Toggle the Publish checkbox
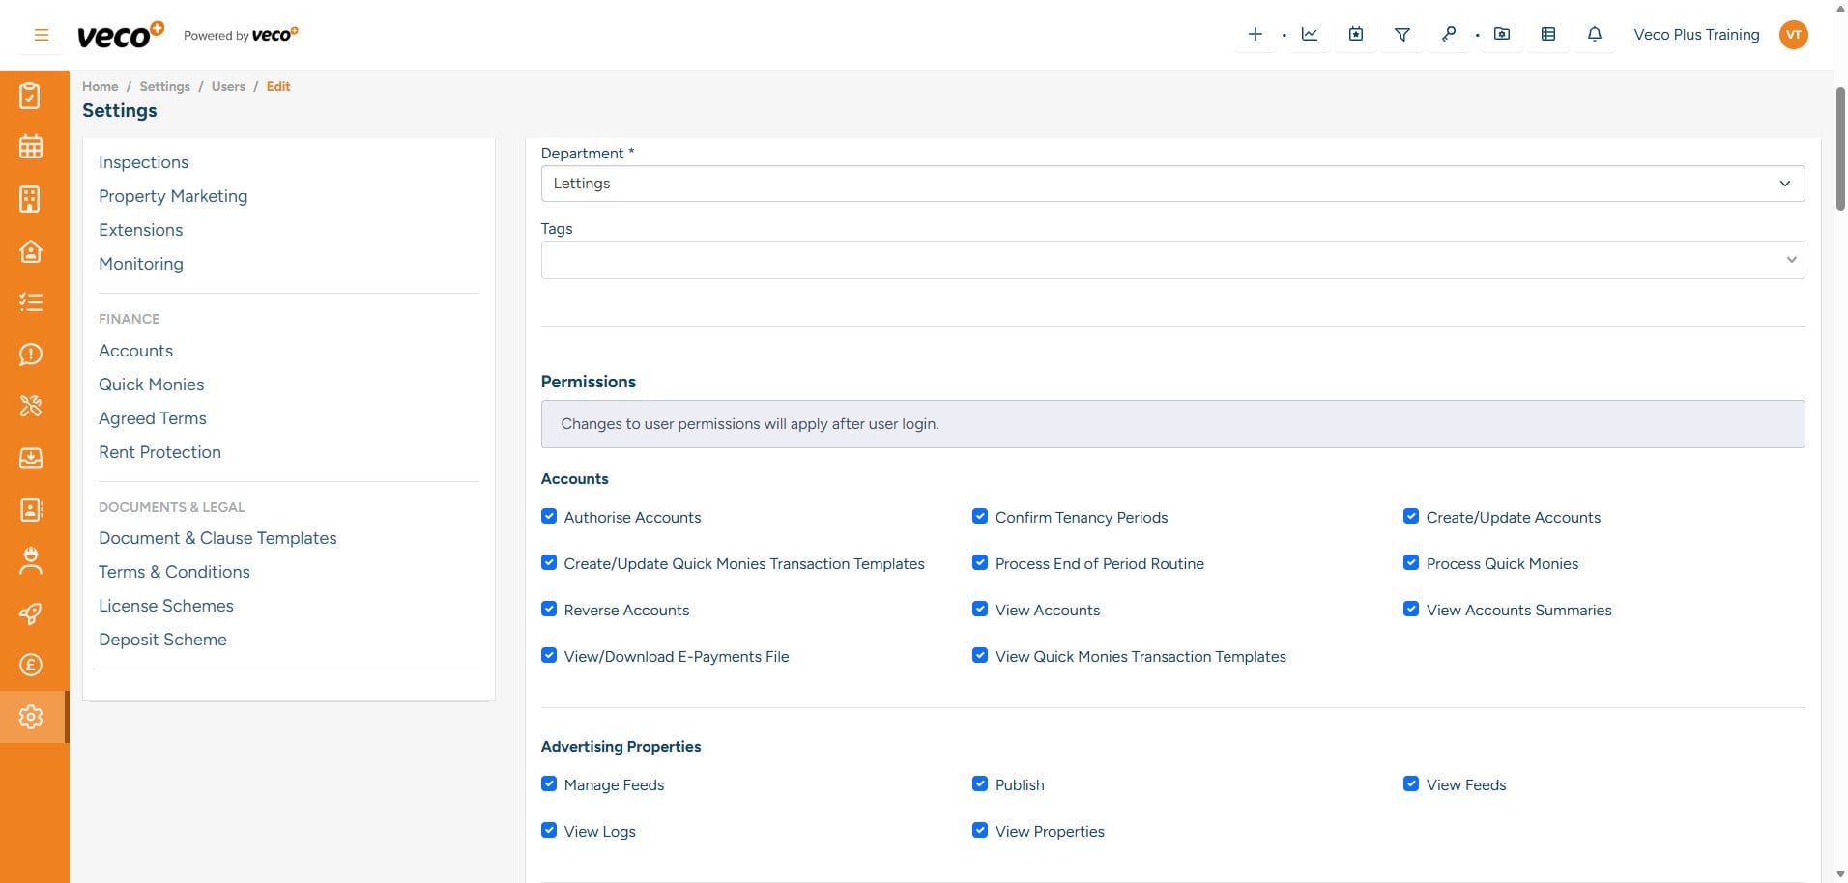1848x883 pixels. click(980, 784)
